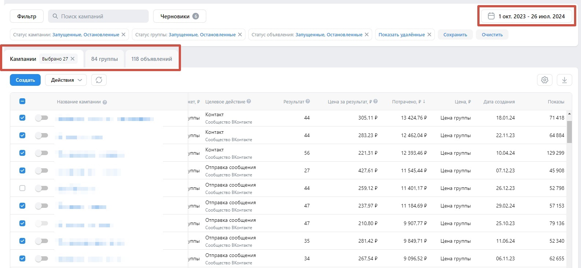The height and width of the screenshot is (268, 581).
Task: Click 'Очистить' to clear filters
Action: [x=492, y=34]
